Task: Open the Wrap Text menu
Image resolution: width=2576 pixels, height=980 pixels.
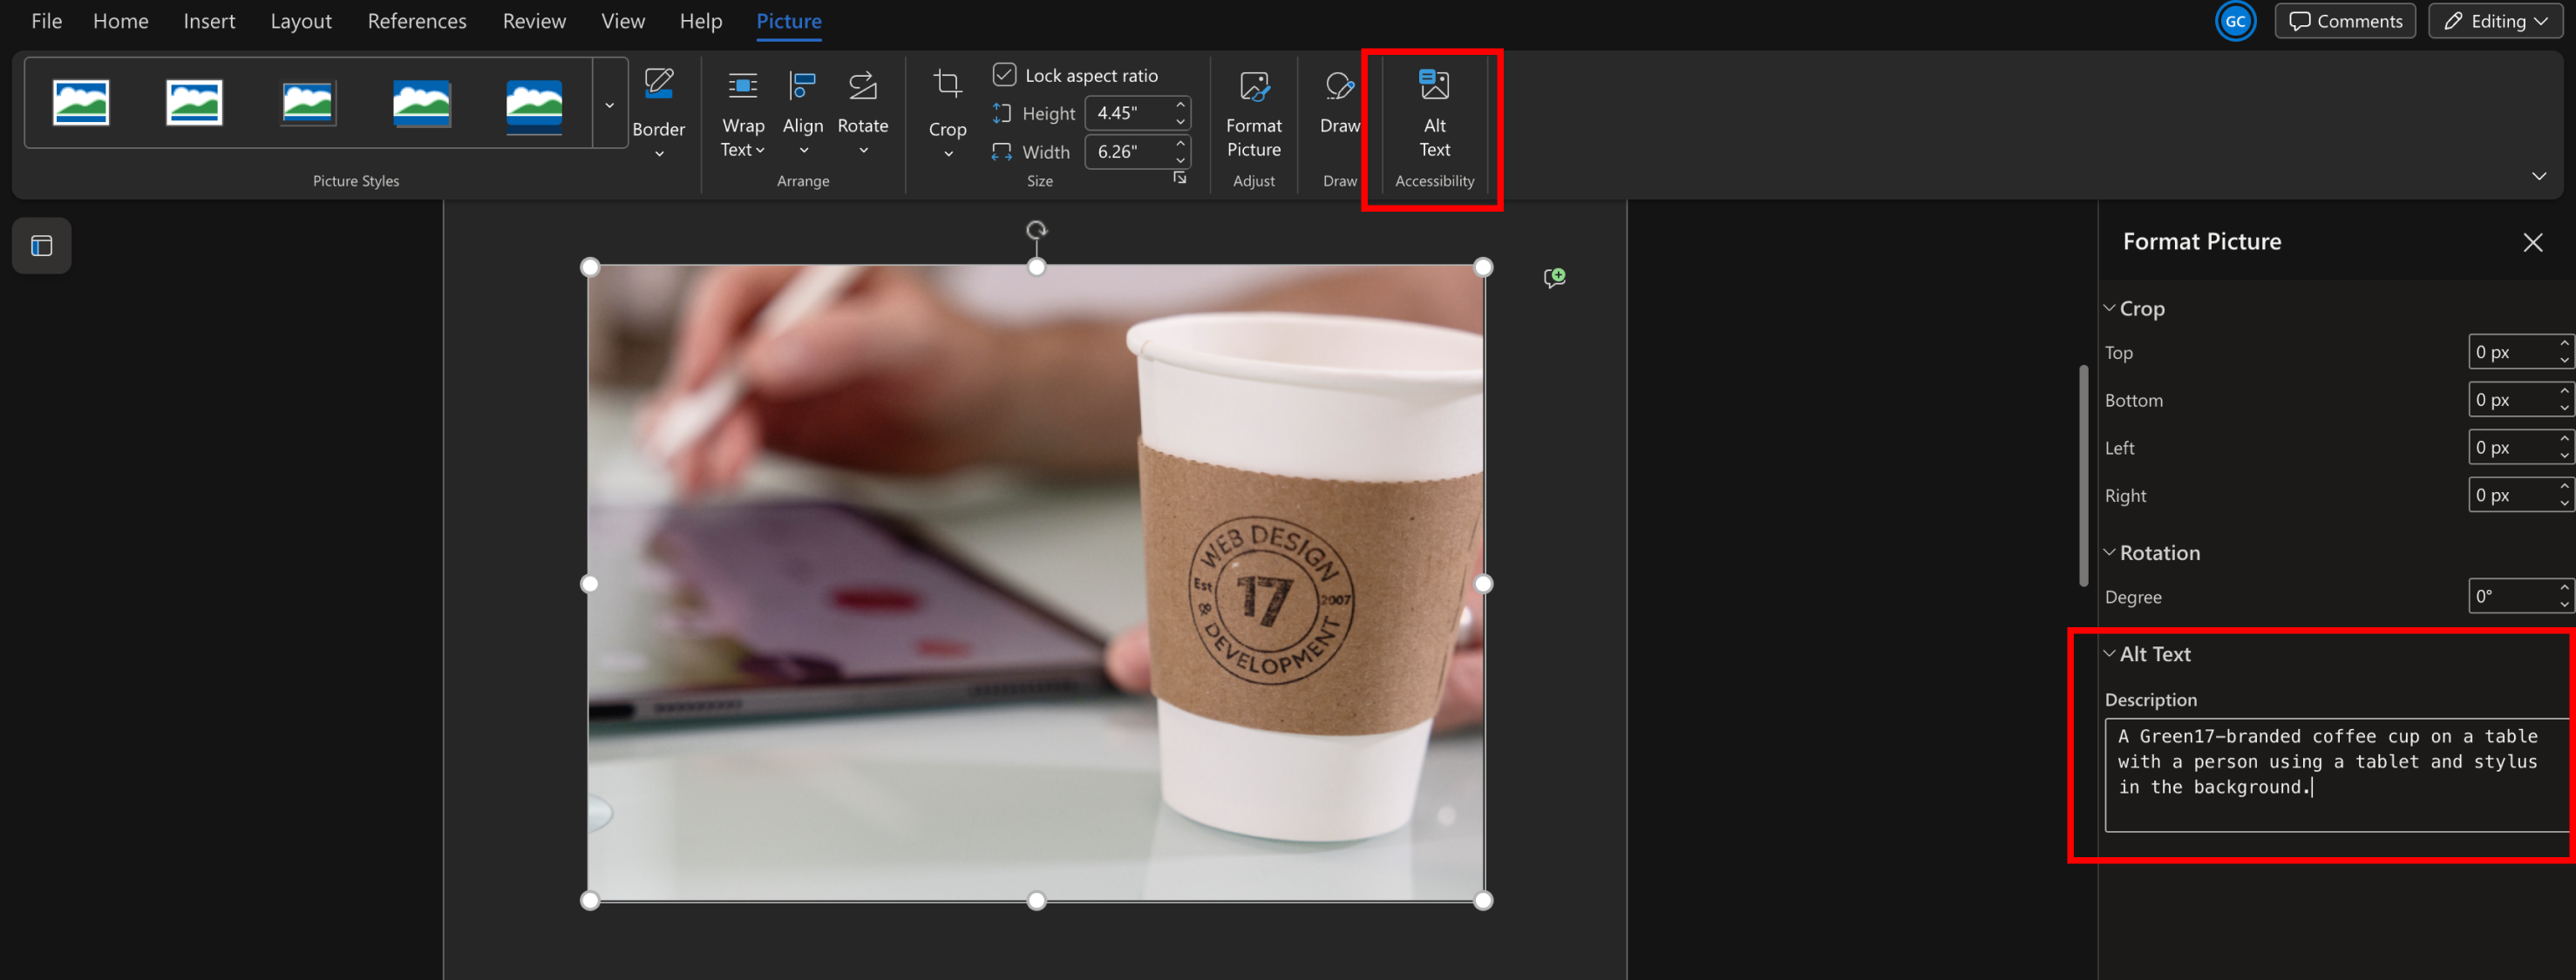Action: 742,111
